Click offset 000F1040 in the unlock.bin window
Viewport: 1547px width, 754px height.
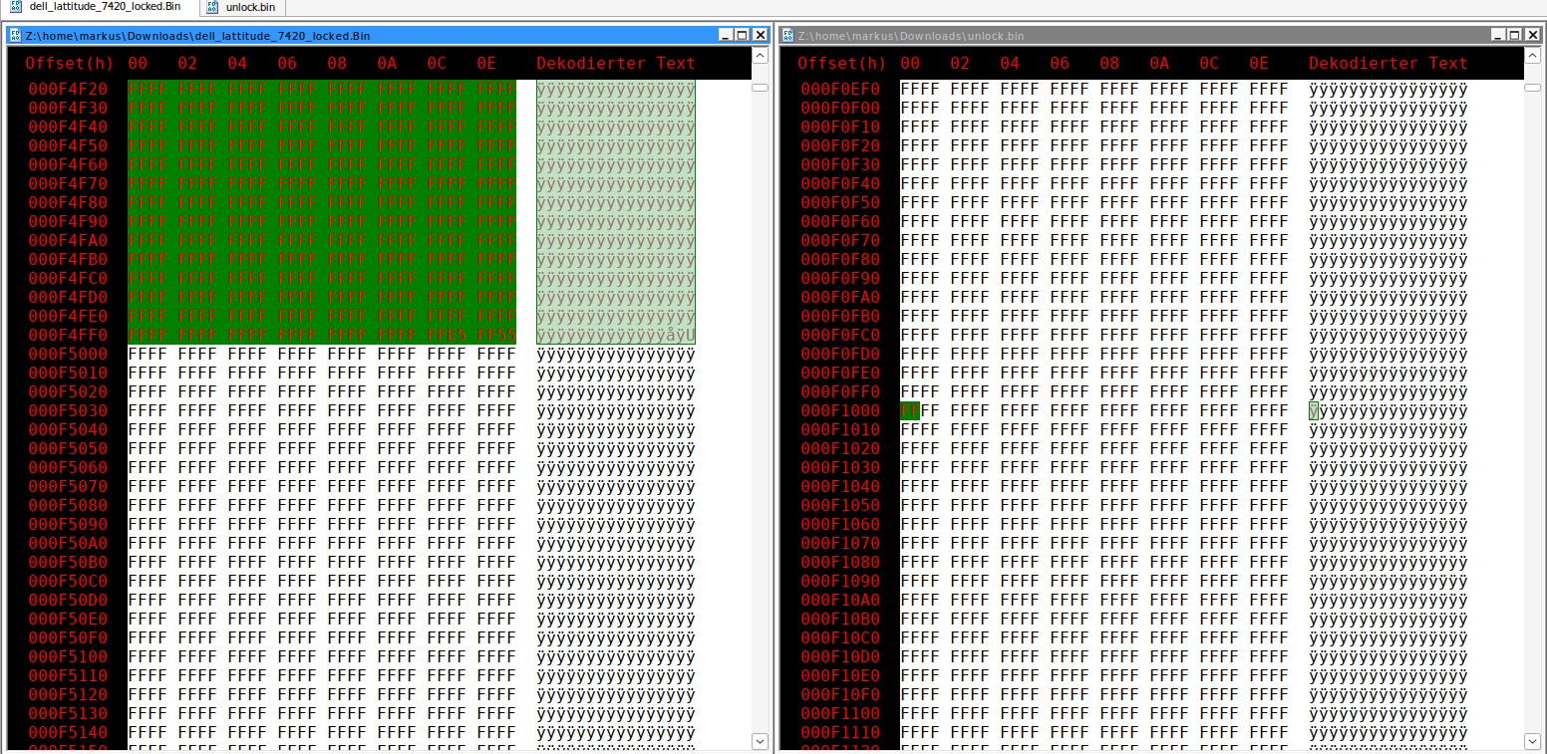[x=840, y=487]
